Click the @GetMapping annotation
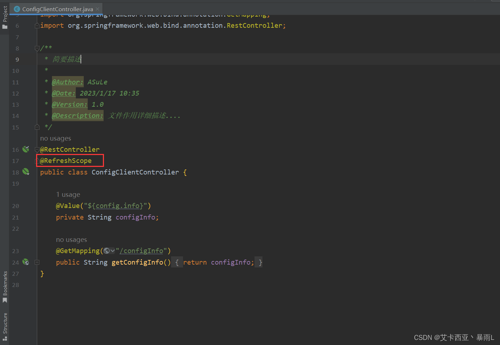Image resolution: width=500 pixels, height=345 pixels. coord(78,251)
